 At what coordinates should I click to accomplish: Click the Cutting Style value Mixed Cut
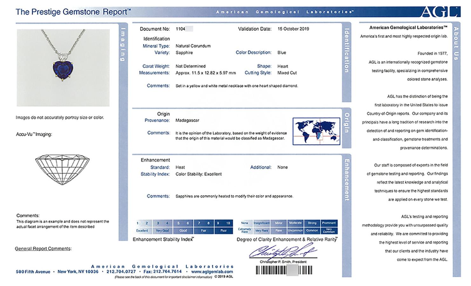pyautogui.click(x=287, y=73)
